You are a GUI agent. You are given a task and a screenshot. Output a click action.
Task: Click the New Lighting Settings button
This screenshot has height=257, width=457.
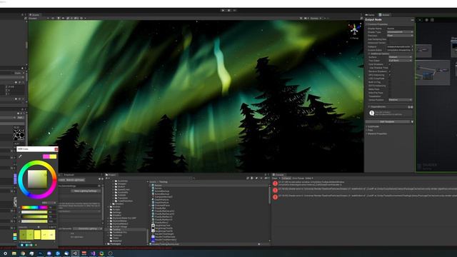click(86, 191)
